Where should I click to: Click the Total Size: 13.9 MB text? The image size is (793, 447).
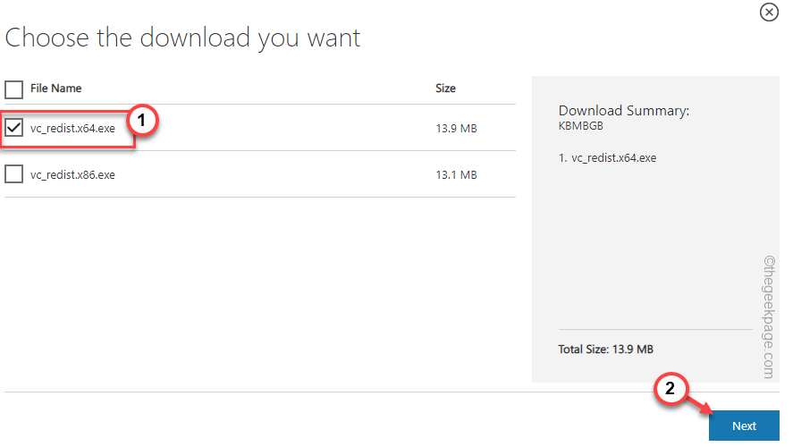(605, 349)
